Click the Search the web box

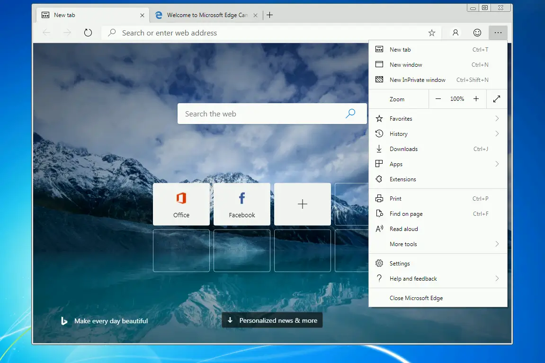(x=272, y=114)
